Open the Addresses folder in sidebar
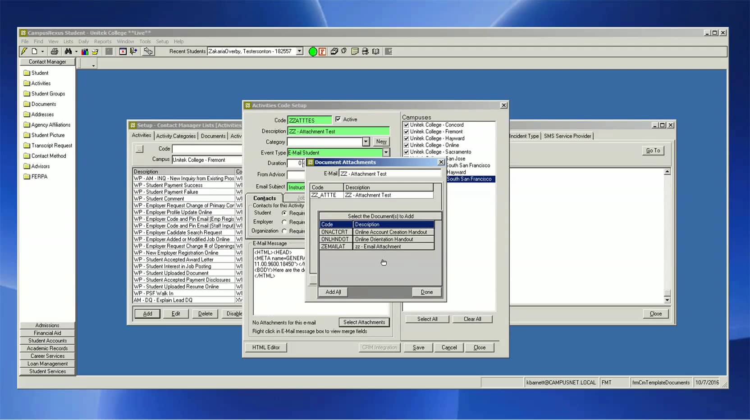Screen dimensions: 750x420 39,114
